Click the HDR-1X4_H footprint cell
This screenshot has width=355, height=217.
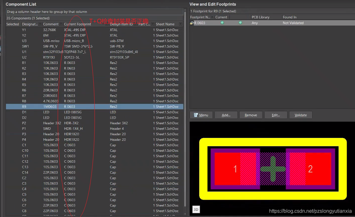point(73,129)
